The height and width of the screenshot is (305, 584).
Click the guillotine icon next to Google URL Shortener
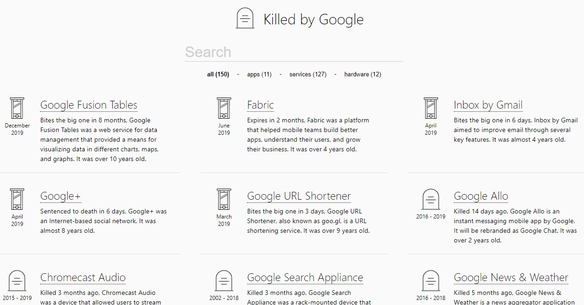[x=224, y=199]
